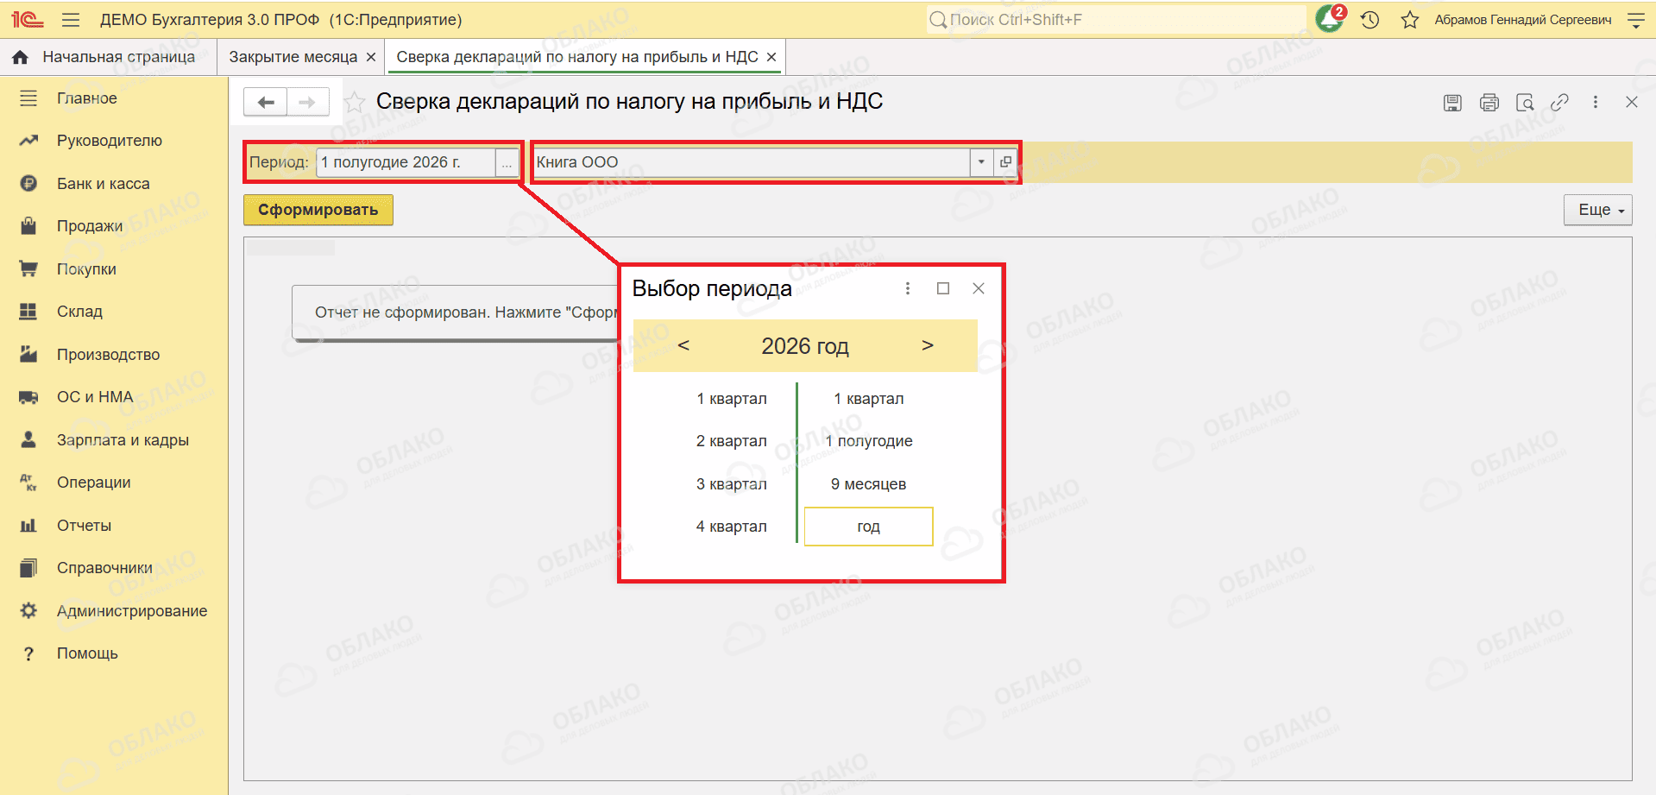Open Банк и касса section
The width and height of the screenshot is (1656, 795).
(x=103, y=184)
